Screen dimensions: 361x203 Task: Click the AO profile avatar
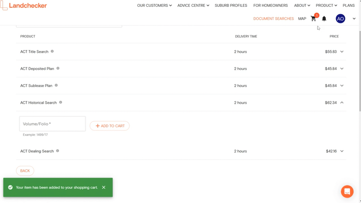coord(340,19)
